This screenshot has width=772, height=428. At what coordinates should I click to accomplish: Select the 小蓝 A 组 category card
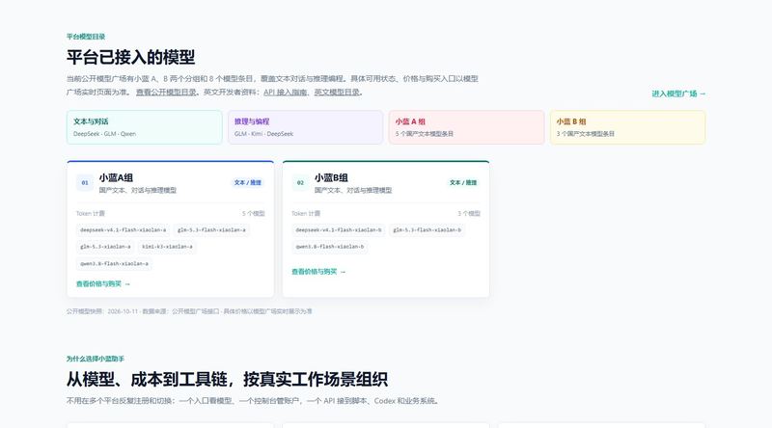[466, 127]
